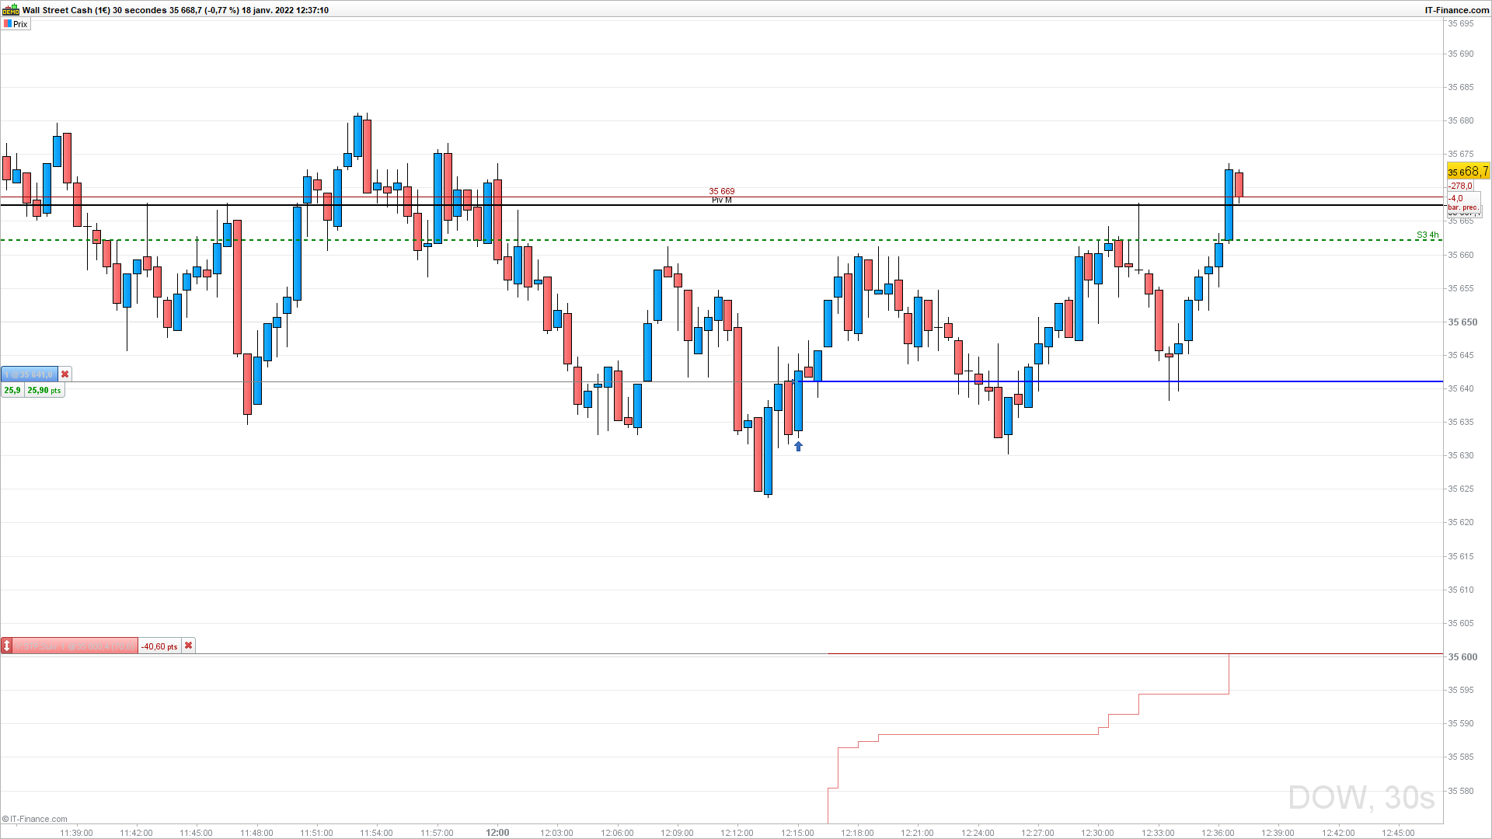Click the -278,0 daily change box
The height and width of the screenshot is (839, 1492).
click(1460, 186)
